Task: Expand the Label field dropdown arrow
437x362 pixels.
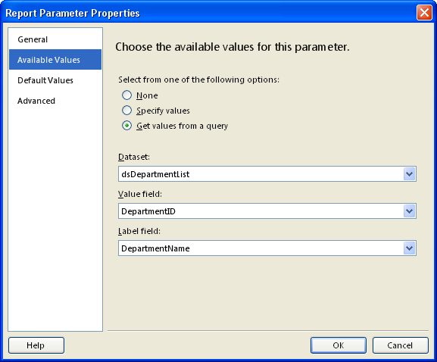Action: 409,248
